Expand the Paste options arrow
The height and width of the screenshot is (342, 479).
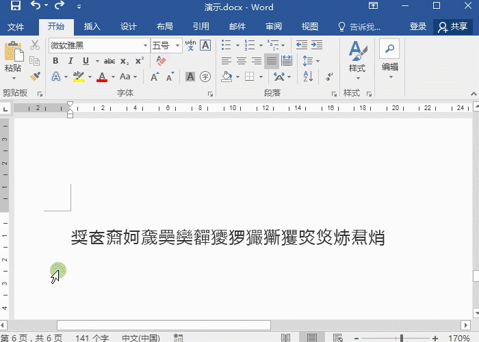click(14, 78)
